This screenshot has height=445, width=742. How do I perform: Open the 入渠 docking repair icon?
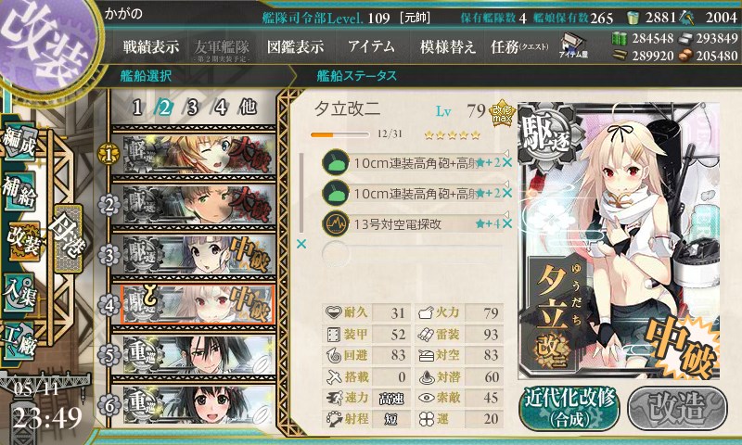tap(19, 293)
